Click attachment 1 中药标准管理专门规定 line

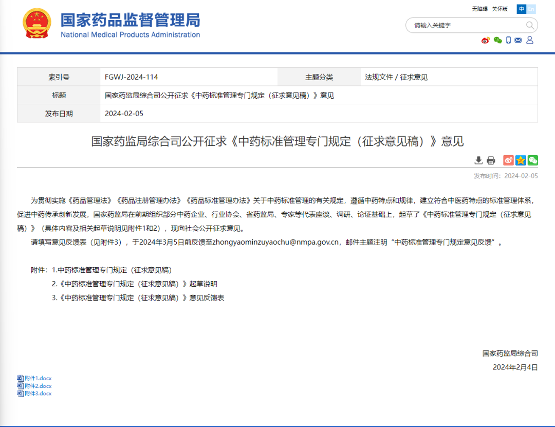[112, 270]
